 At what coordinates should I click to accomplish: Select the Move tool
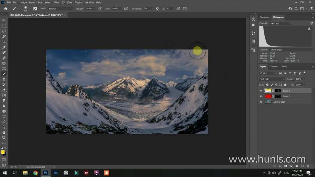tap(4, 21)
